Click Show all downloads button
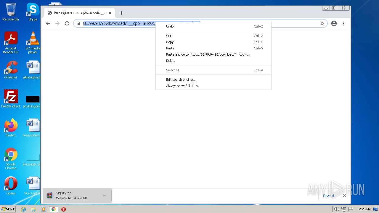 point(329,196)
